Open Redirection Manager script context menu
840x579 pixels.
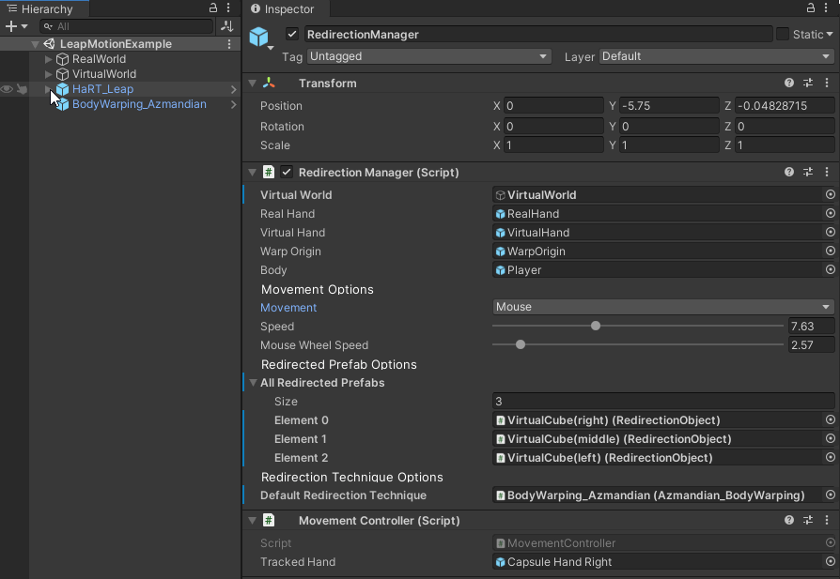tap(827, 173)
